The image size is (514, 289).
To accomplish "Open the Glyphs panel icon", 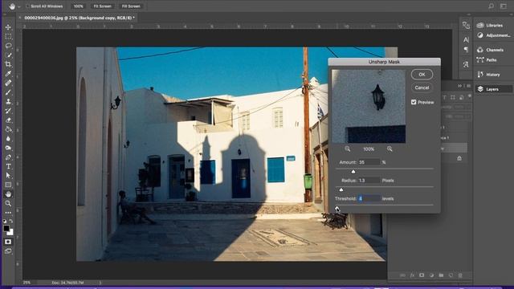I will 466,64.
